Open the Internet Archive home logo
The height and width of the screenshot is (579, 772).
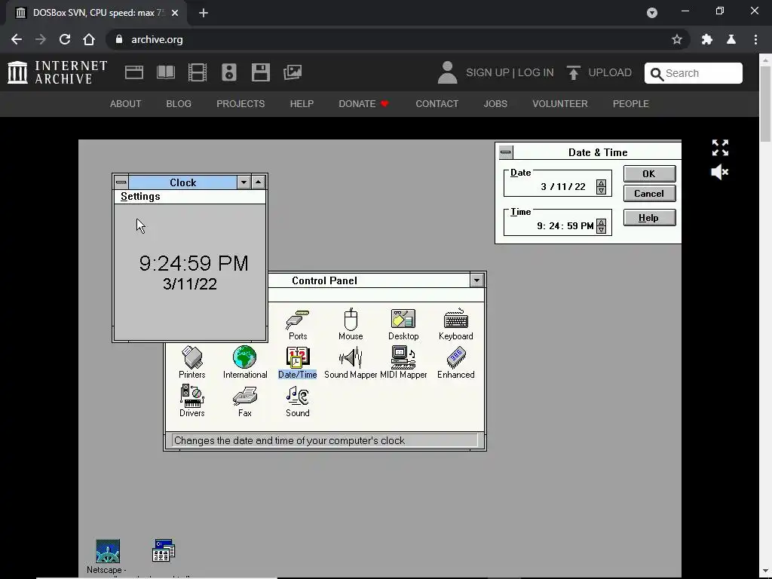[57, 72]
